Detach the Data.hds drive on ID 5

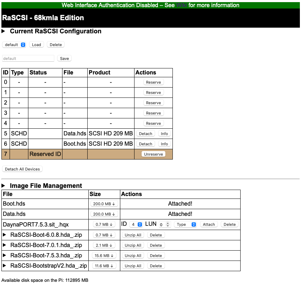[x=145, y=134]
